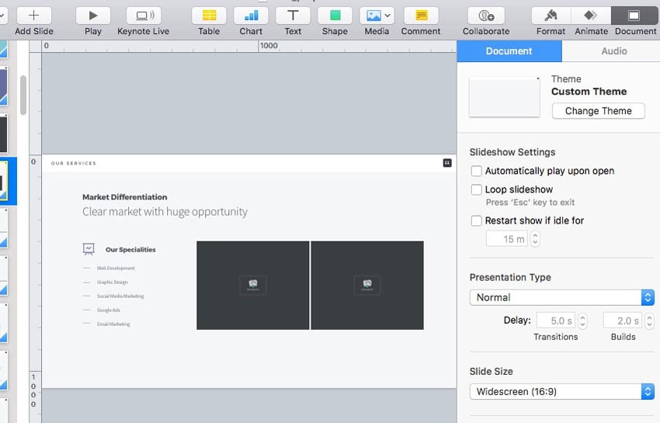Open the Chart insertion icon
This screenshot has height=423, width=660.
[251, 16]
